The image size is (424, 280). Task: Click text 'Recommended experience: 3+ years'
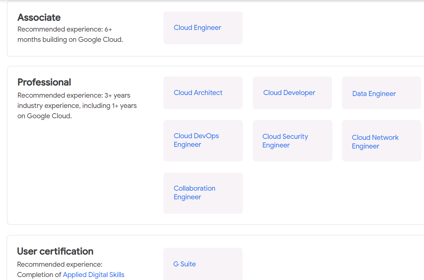pos(74,95)
